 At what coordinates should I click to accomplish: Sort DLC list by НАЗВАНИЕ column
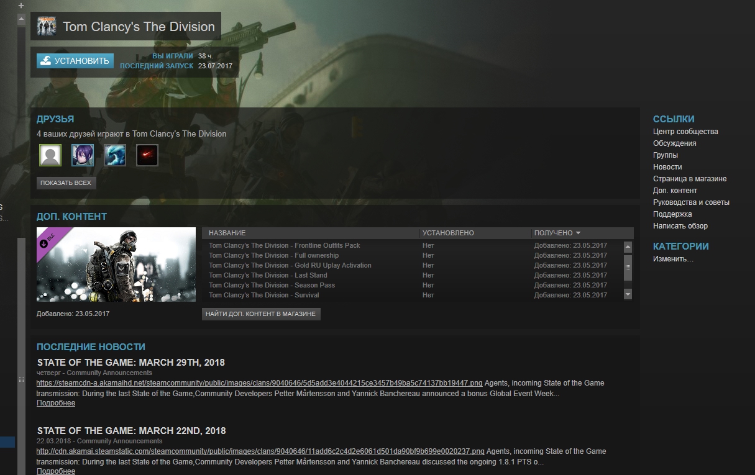click(311, 233)
